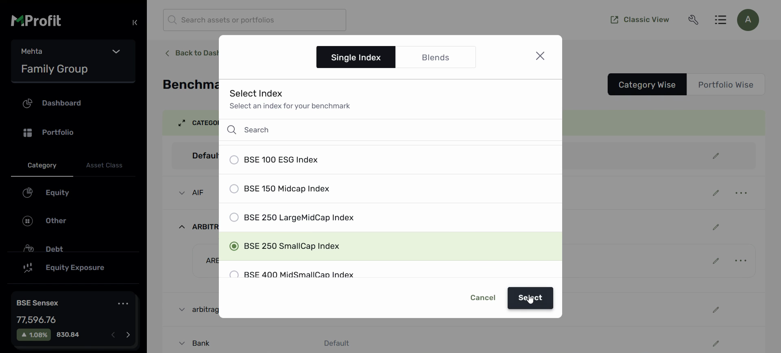This screenshot has height=353, width=781.
Task: Open the Classic View link
Action: [x=639, y=20]
